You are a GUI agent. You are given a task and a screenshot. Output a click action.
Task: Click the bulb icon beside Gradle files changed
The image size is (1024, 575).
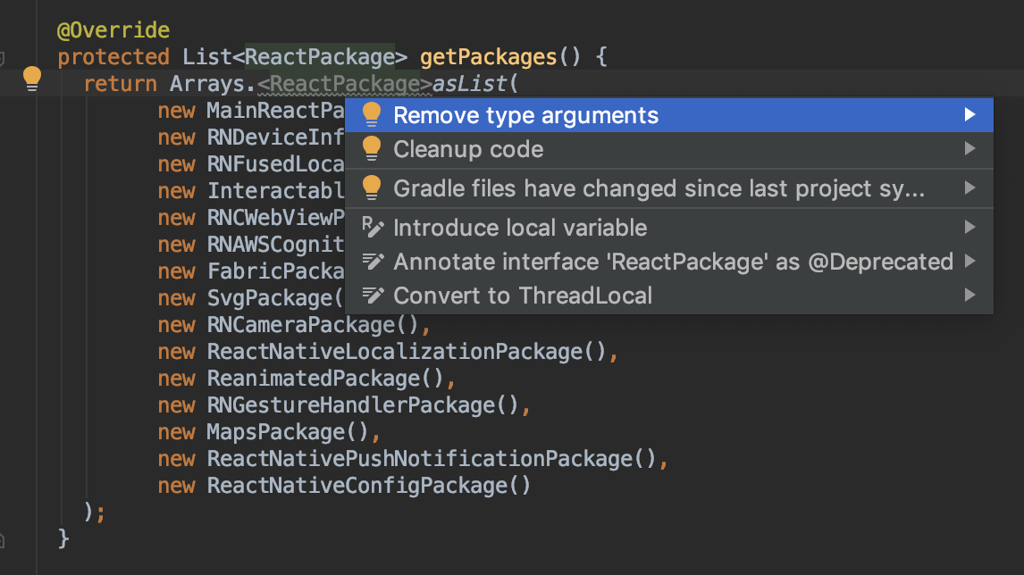click(x=372, y=188)
